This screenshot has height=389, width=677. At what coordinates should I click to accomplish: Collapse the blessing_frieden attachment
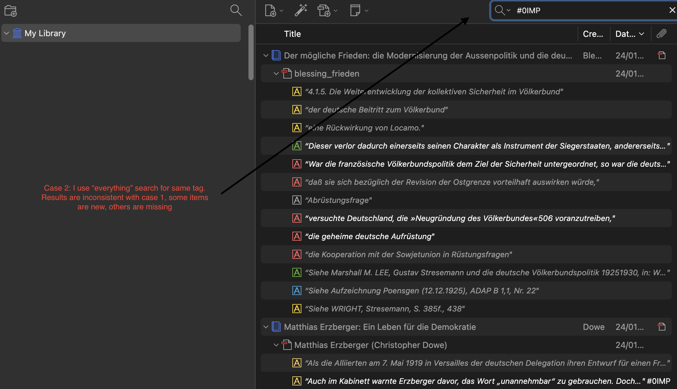pyautogui.click(x=276, y=74)
